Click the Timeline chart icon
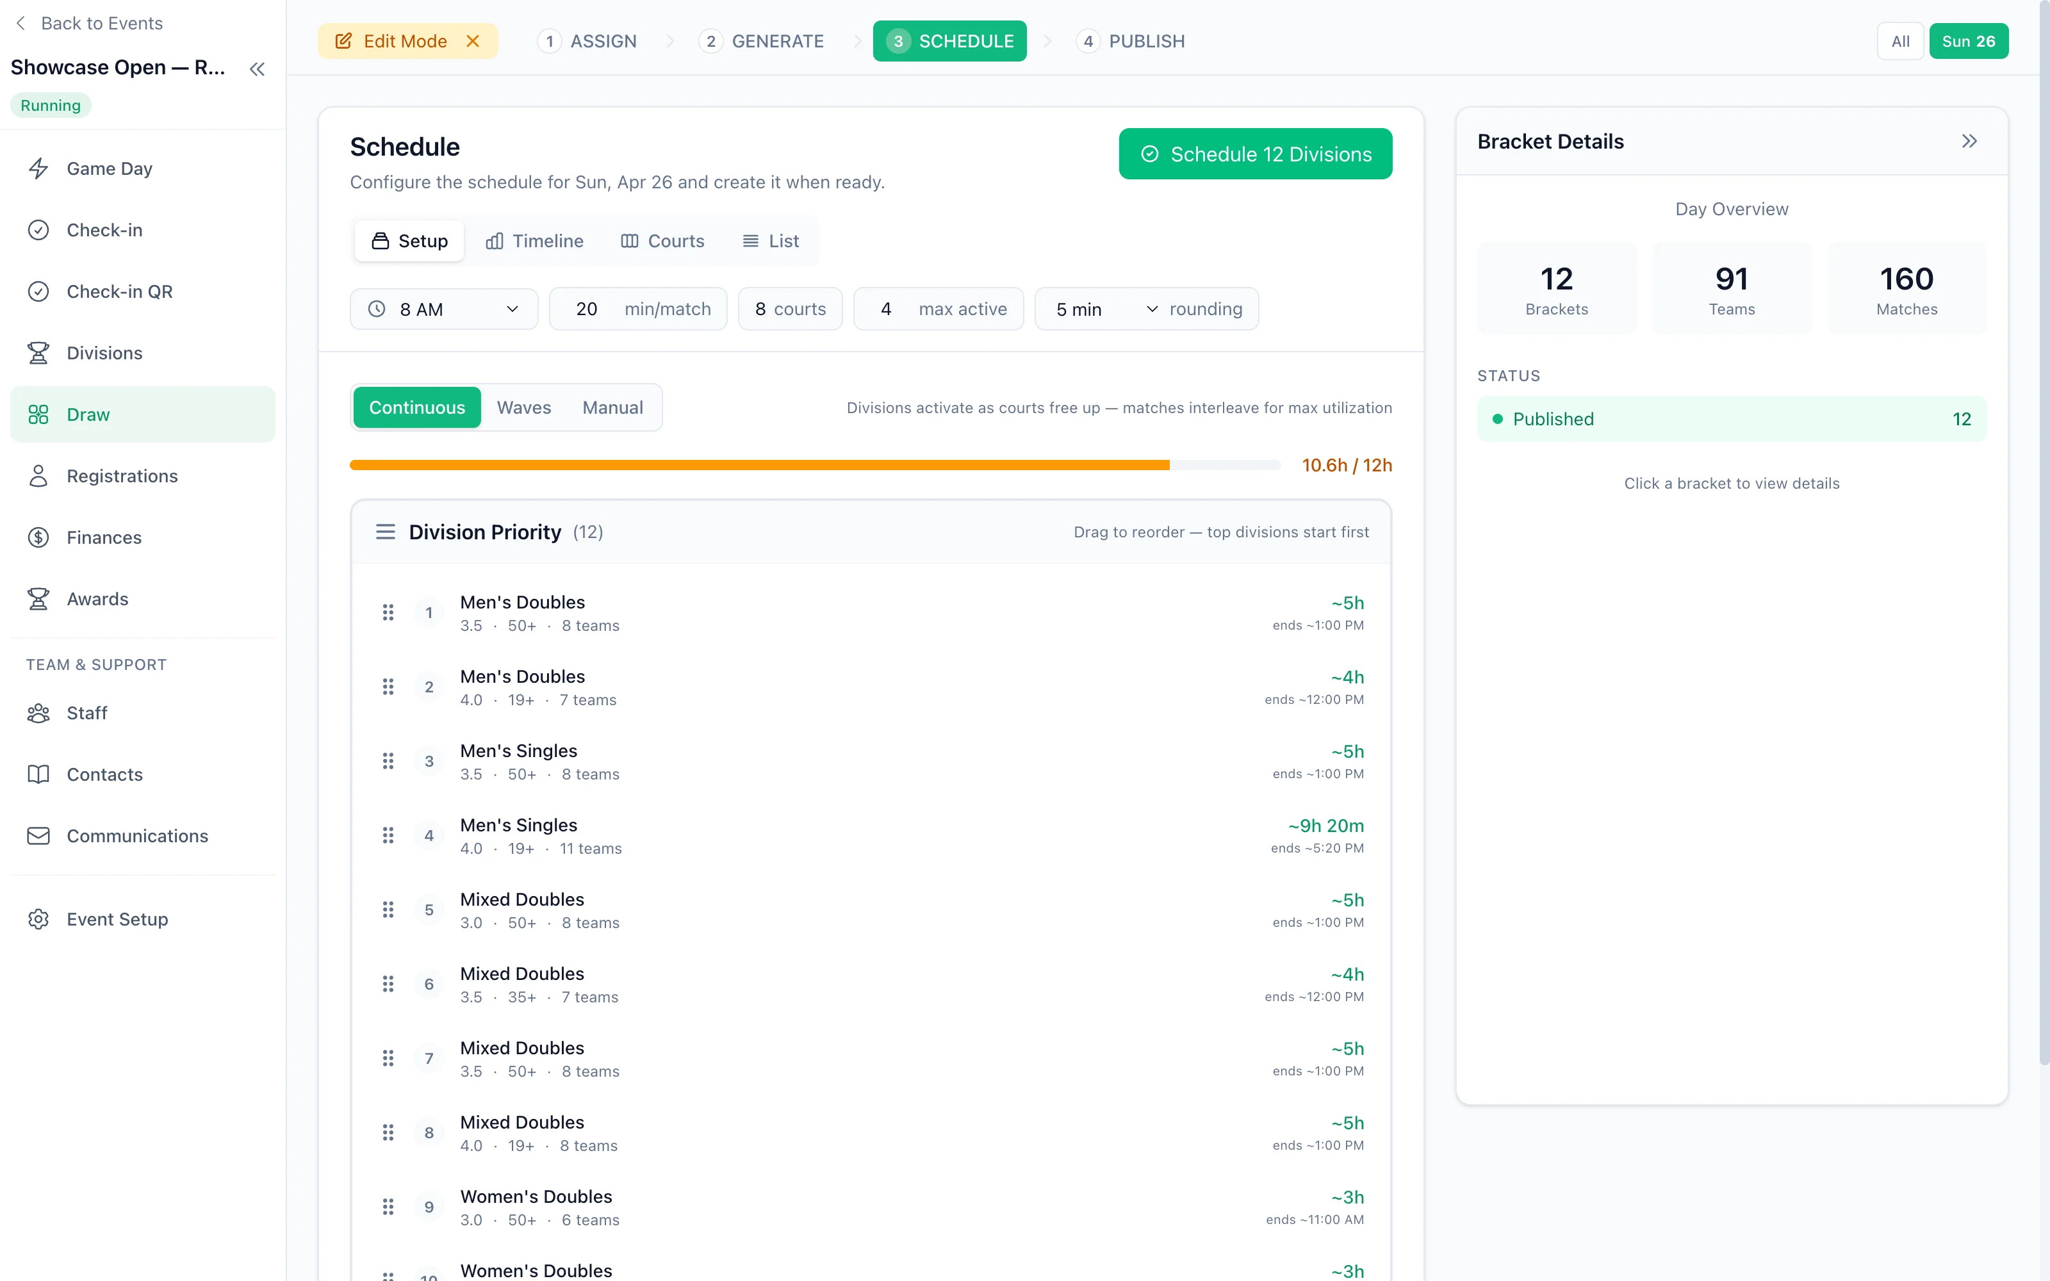This screenshot has height=1281, width=2050. pos(495,241)
